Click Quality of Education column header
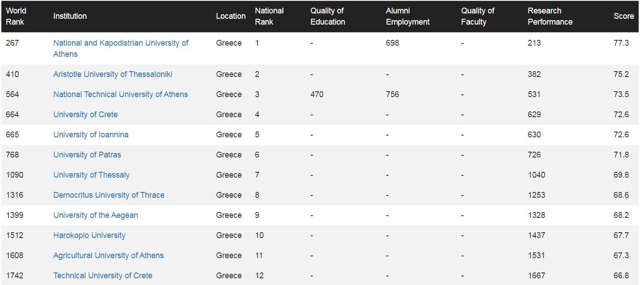This screenshot has width=640, height=285. coord(327,16)
